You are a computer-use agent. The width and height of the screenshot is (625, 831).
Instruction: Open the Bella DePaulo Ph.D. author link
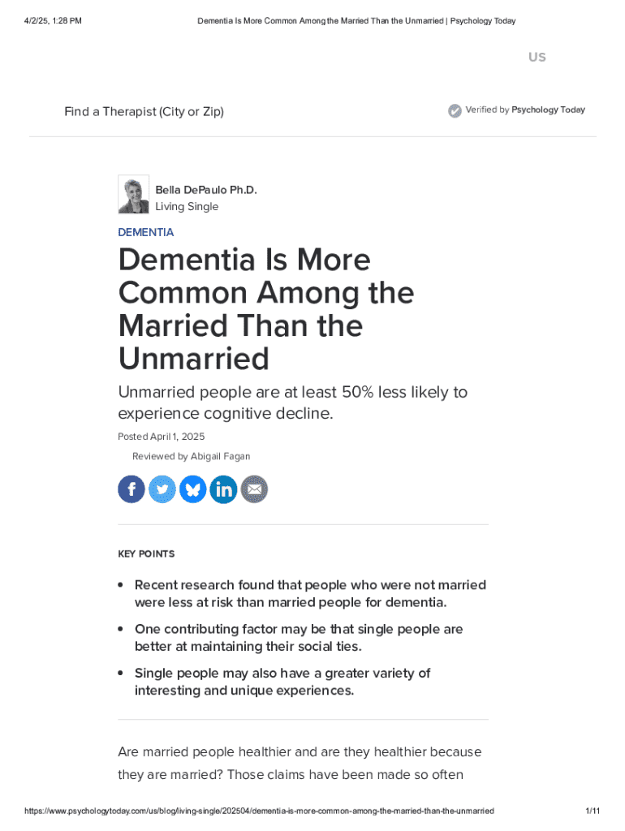(x=205, y=190)
